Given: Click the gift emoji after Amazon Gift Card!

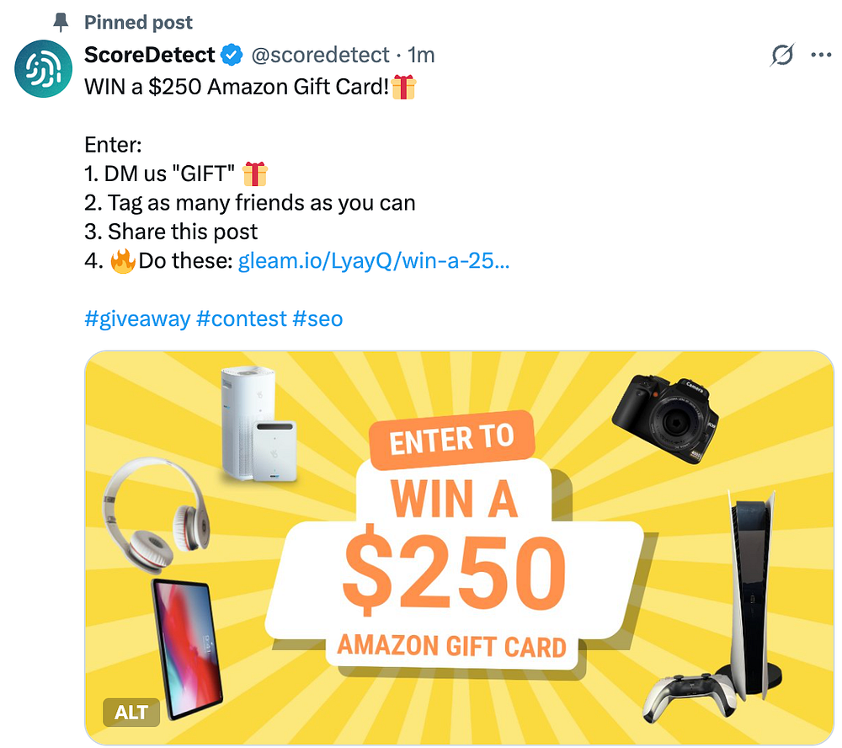Looking at the screenshot, I should [x=403, y=87].
